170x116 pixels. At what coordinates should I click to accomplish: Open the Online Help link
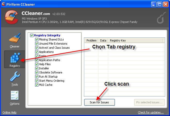(10, 112)
